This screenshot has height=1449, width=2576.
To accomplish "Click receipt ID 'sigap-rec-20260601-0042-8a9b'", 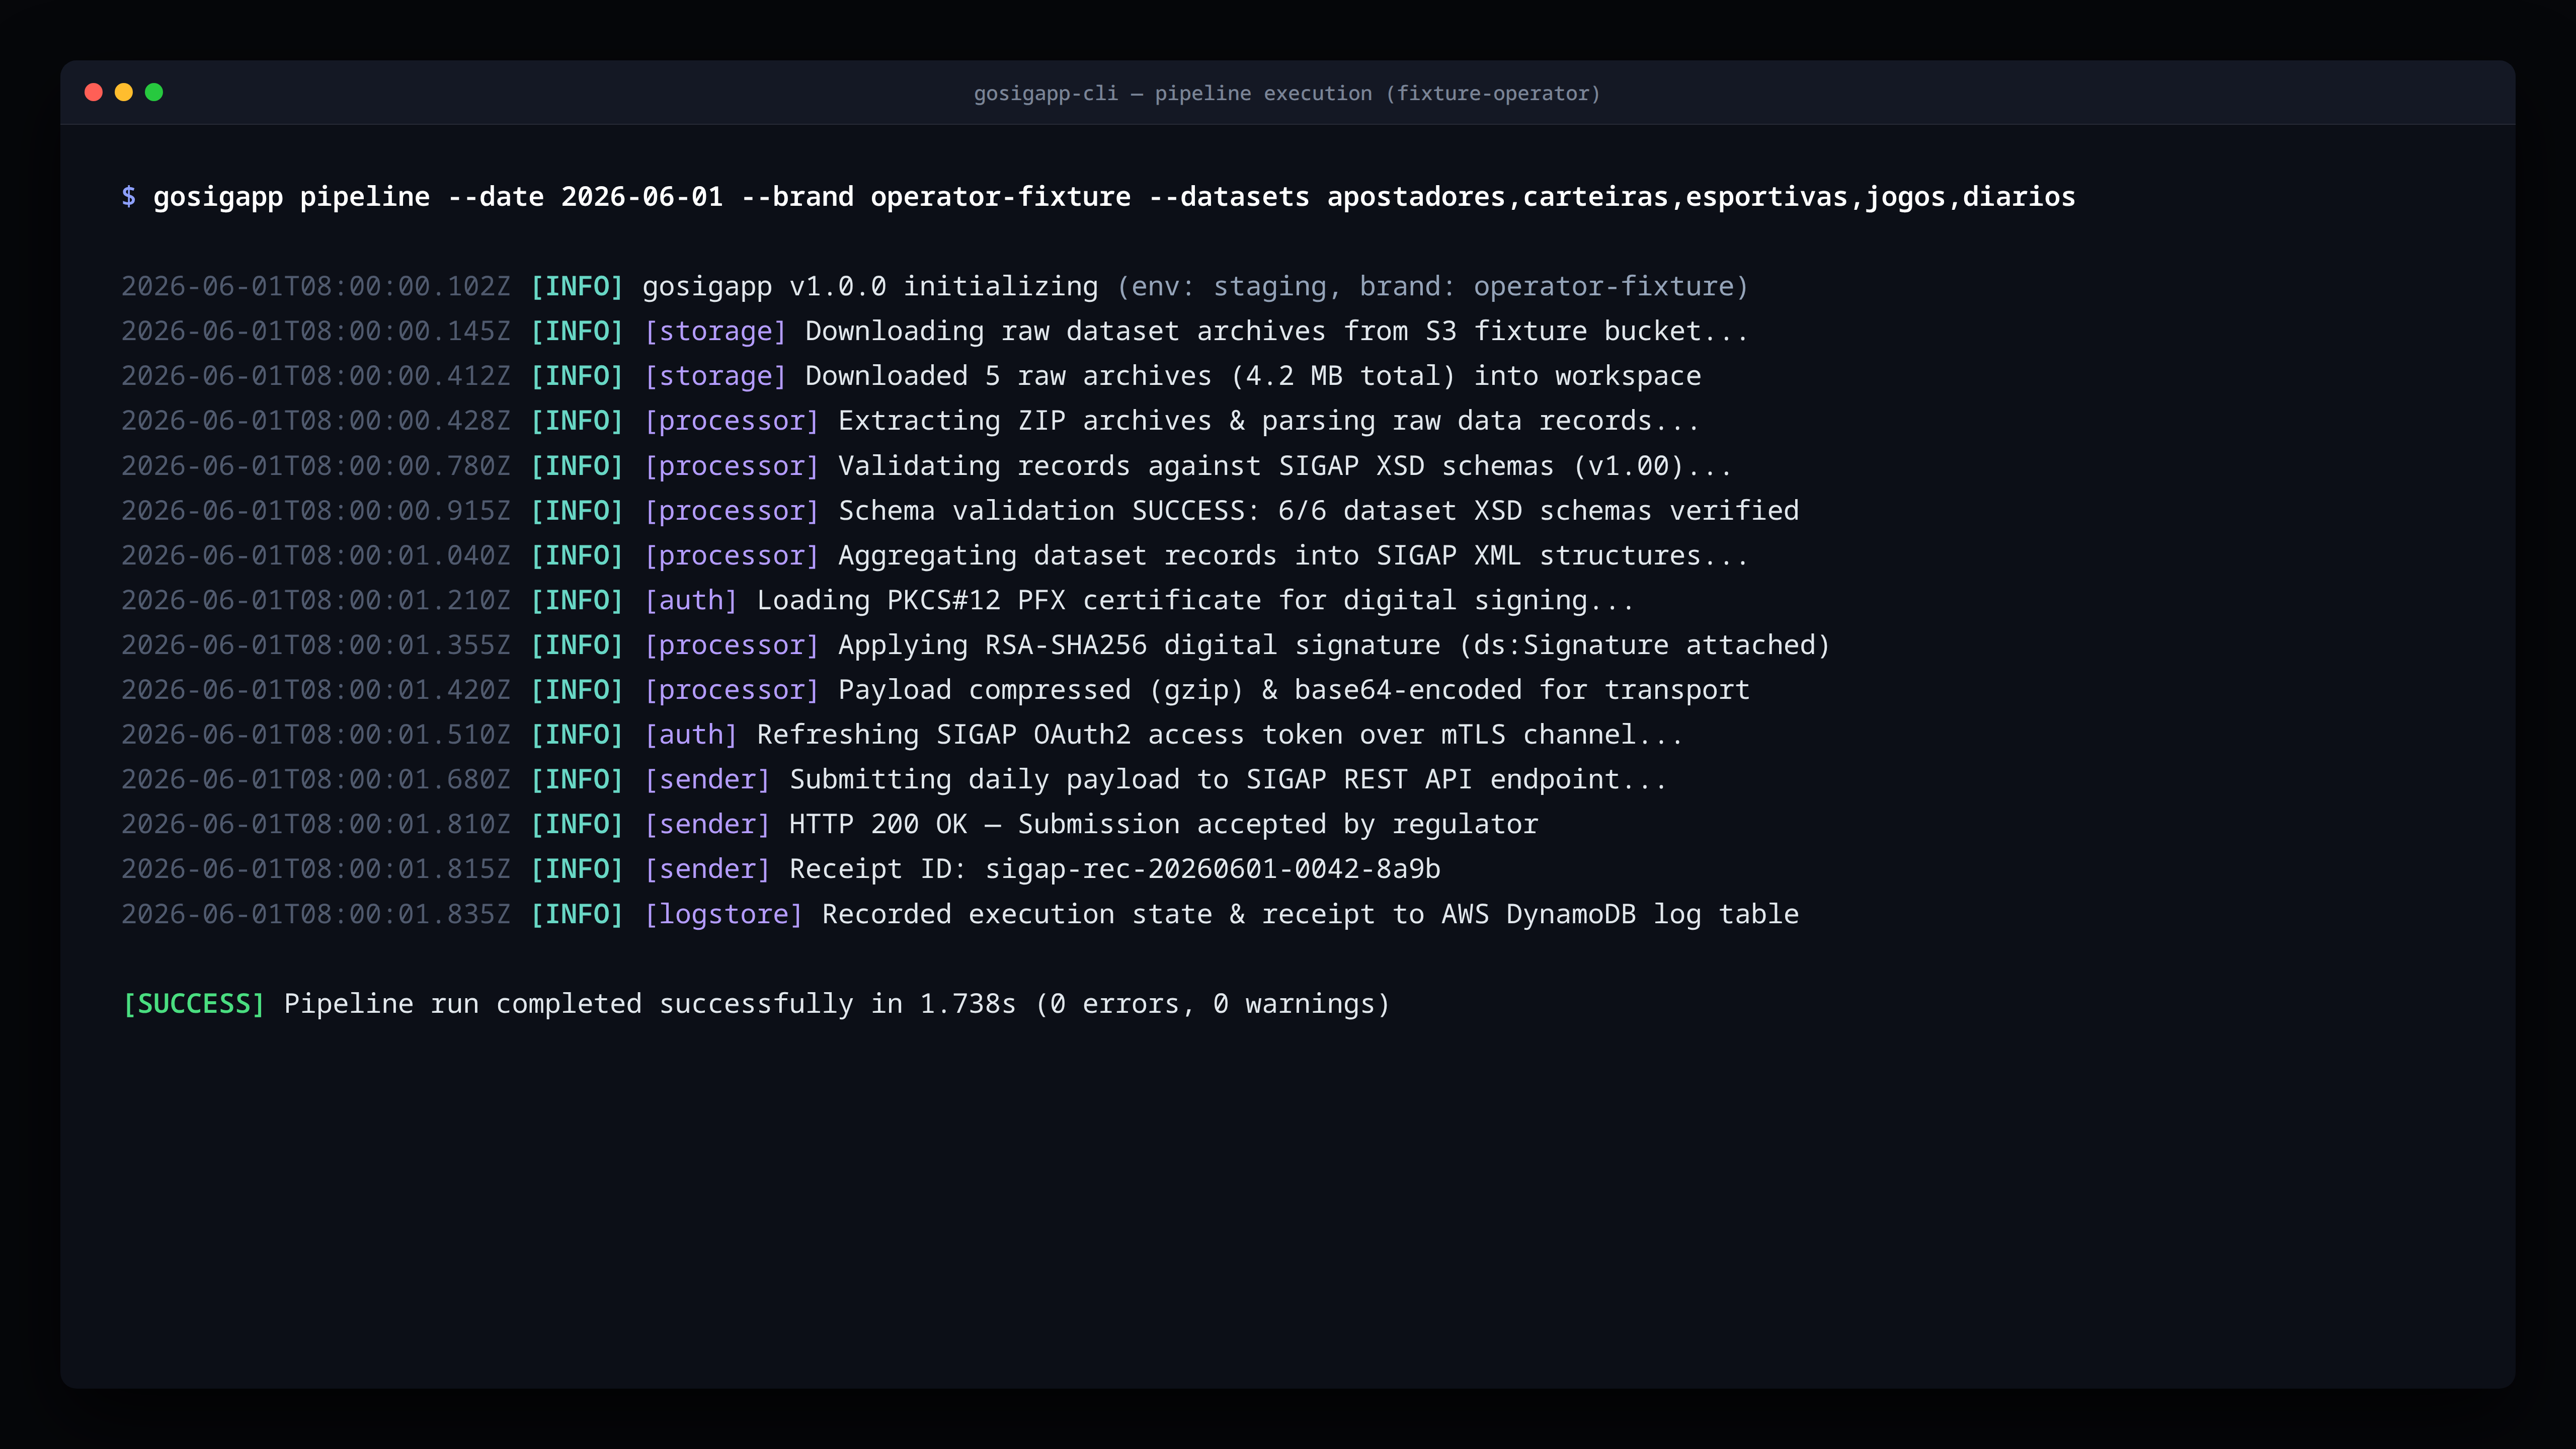I will click(1213, 869).
